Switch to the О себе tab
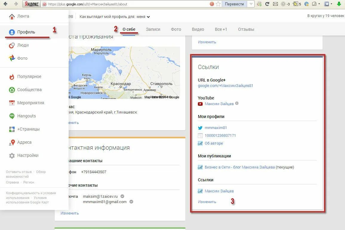This screenshot has width=345, height=230. click(129, 29)
